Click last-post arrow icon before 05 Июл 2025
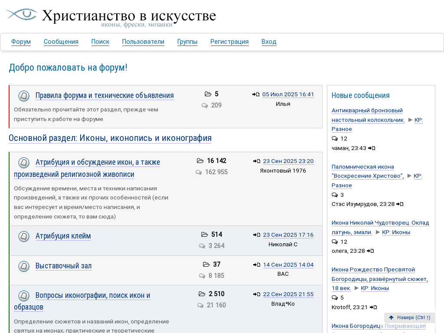The width and height of the screenshot is (444, 333). click(x=256, y=95)
